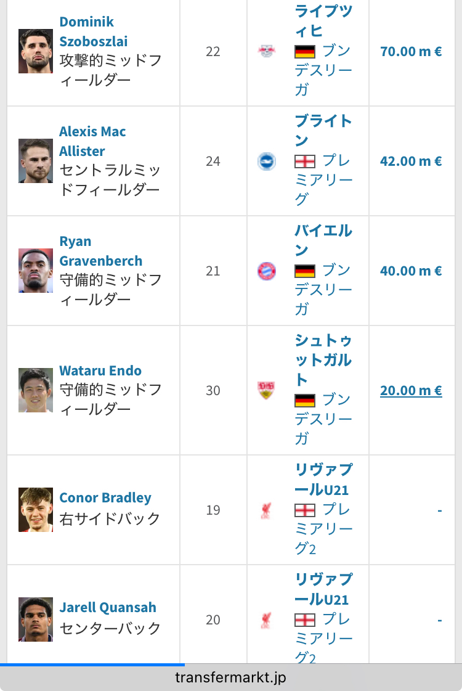
Task: Open Ryan Gravenberch player link
Action: (x=101, y=251)
